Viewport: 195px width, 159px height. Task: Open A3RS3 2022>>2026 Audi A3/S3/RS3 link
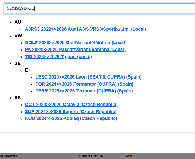coord(85,29)
